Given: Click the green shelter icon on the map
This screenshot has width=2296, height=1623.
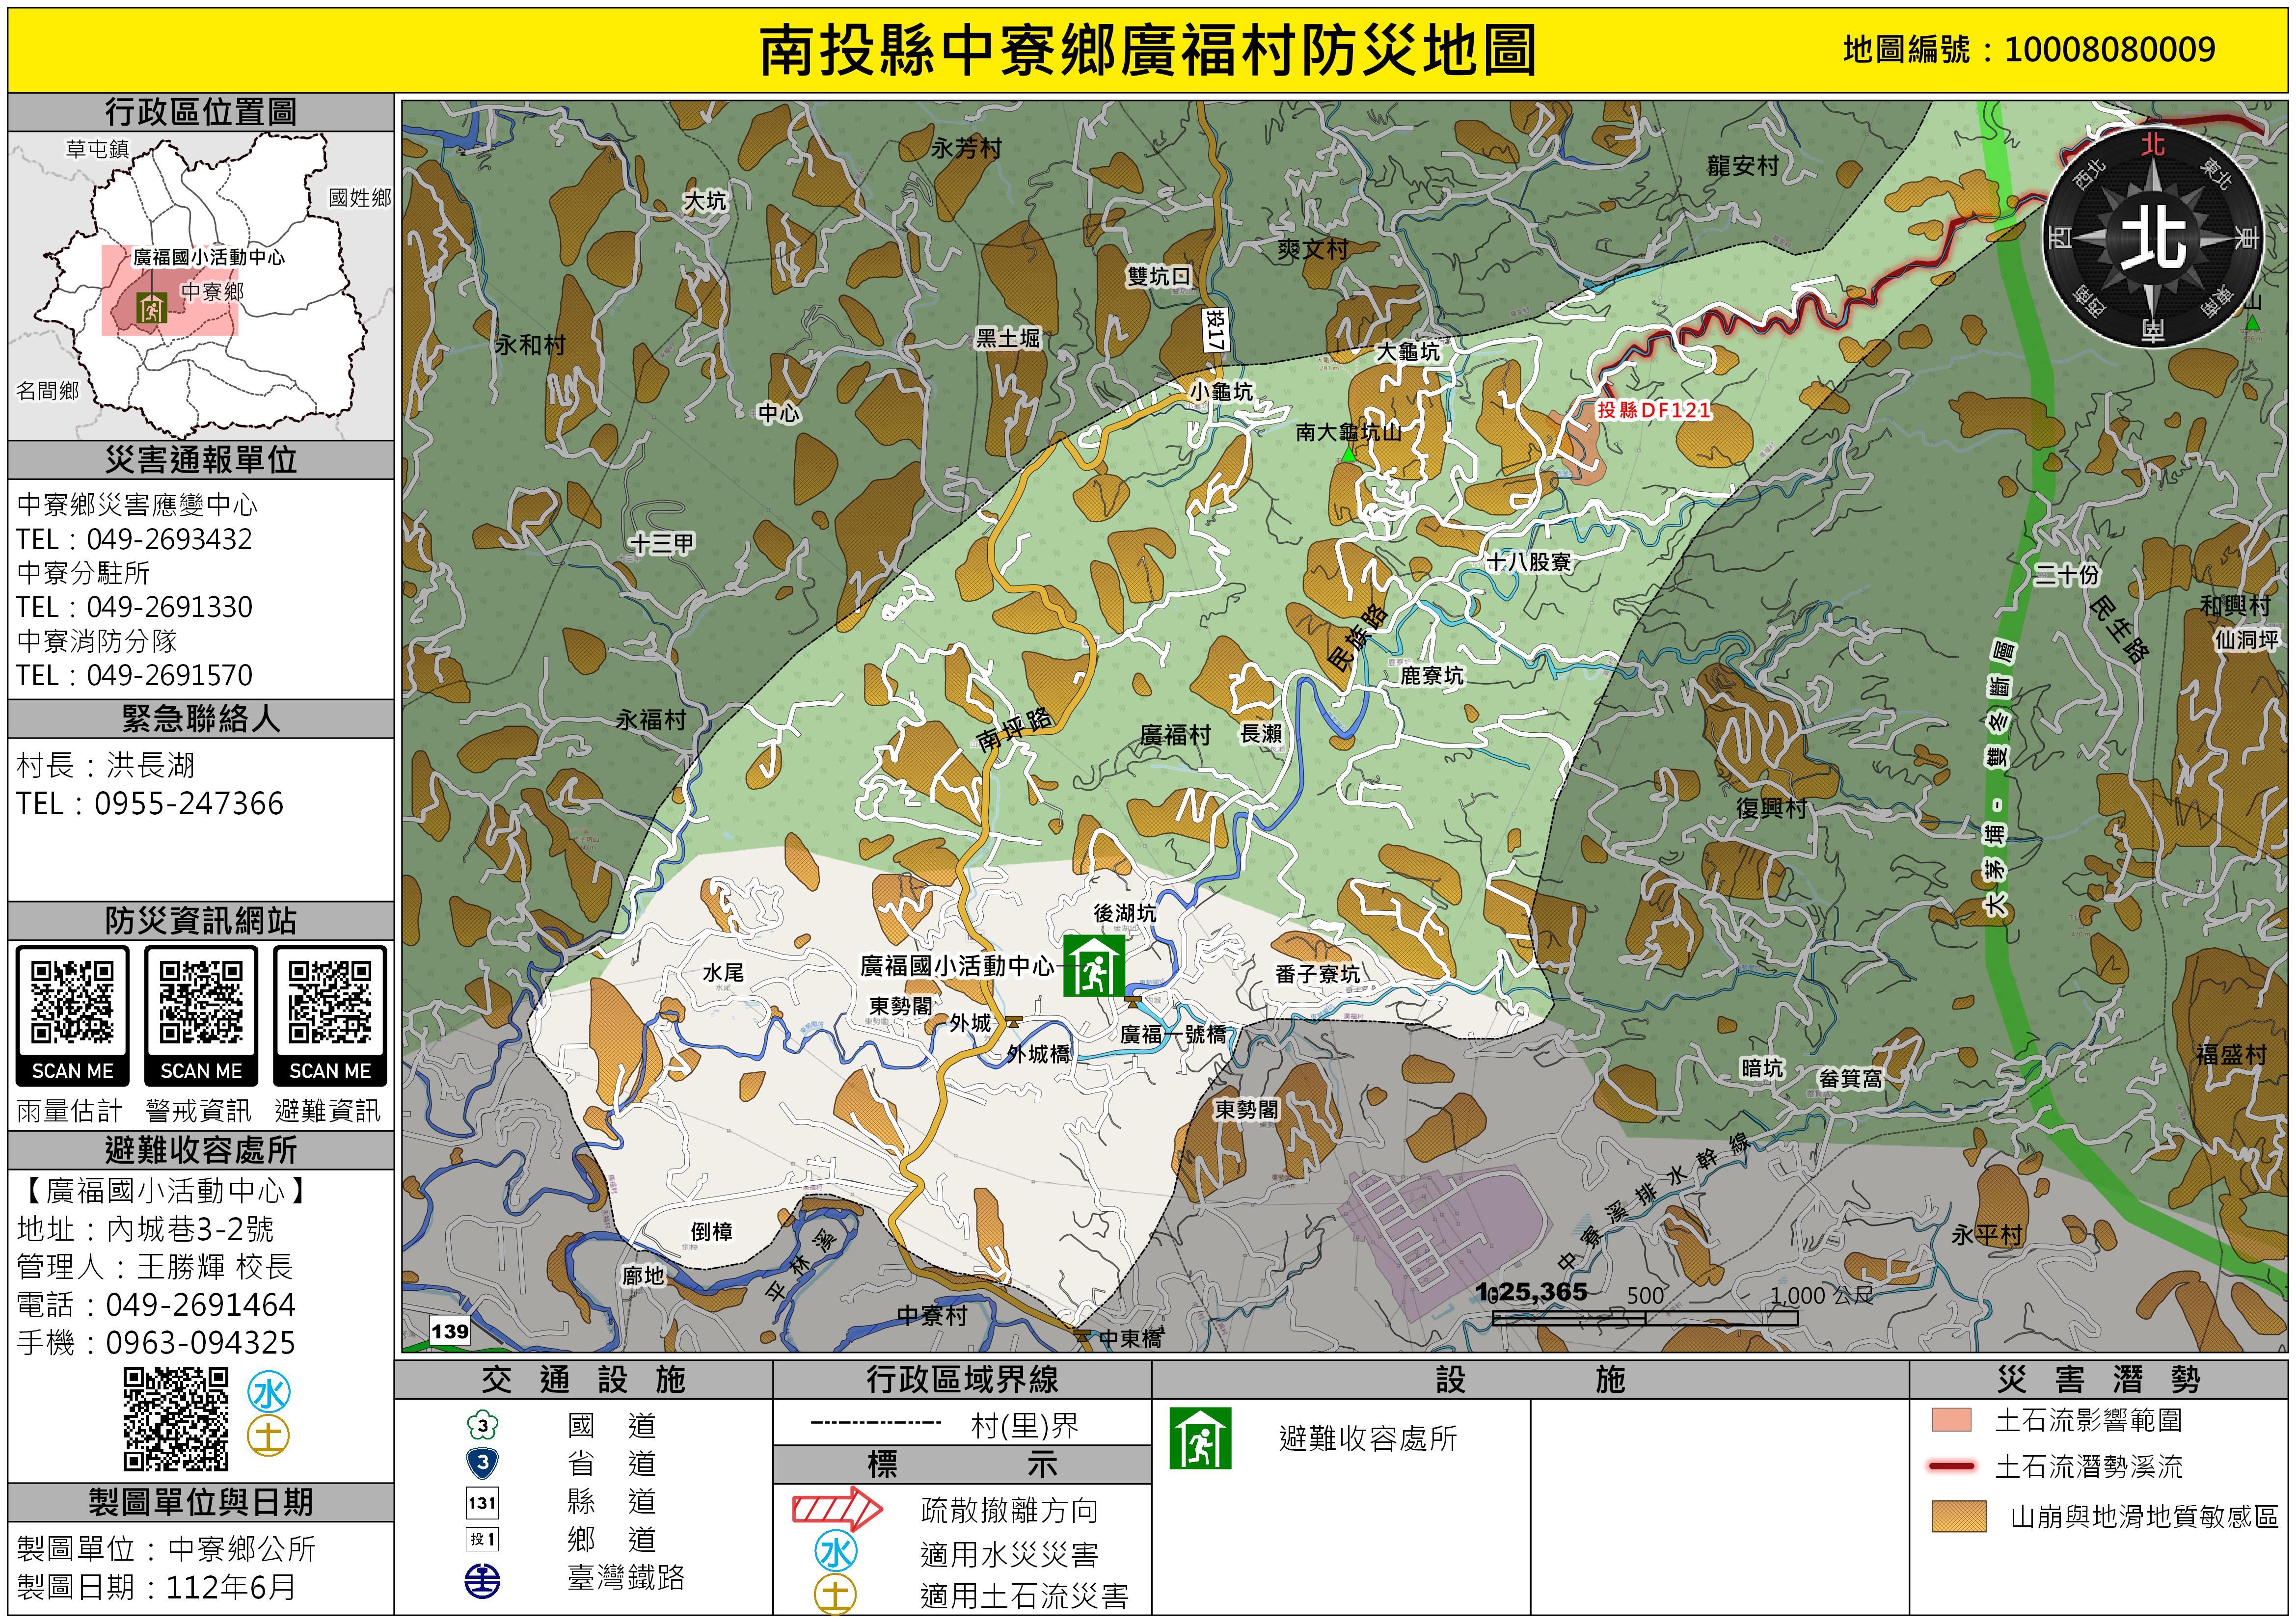Looking at the screenshot, I should 1094,966.
